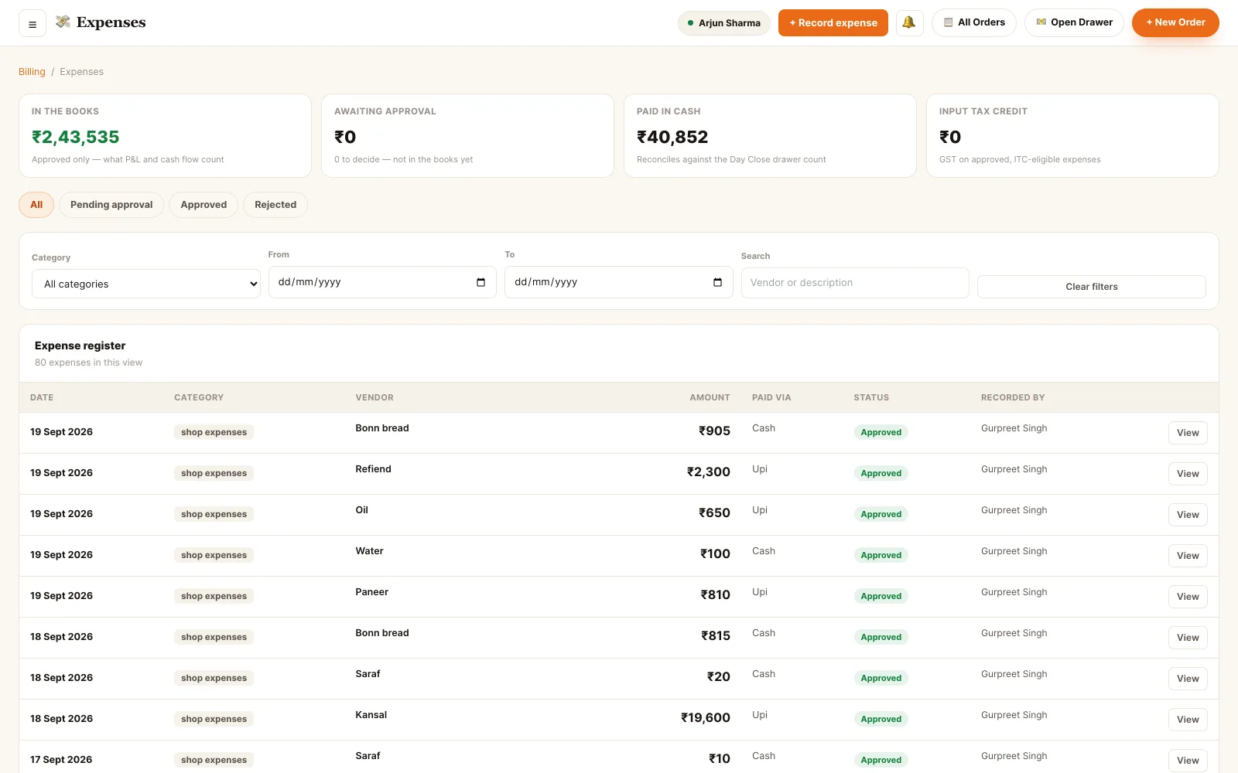Viewport: 1238px width, 773px height.
Task: Select the All filter tab
Action: click(x=36, y=205)
